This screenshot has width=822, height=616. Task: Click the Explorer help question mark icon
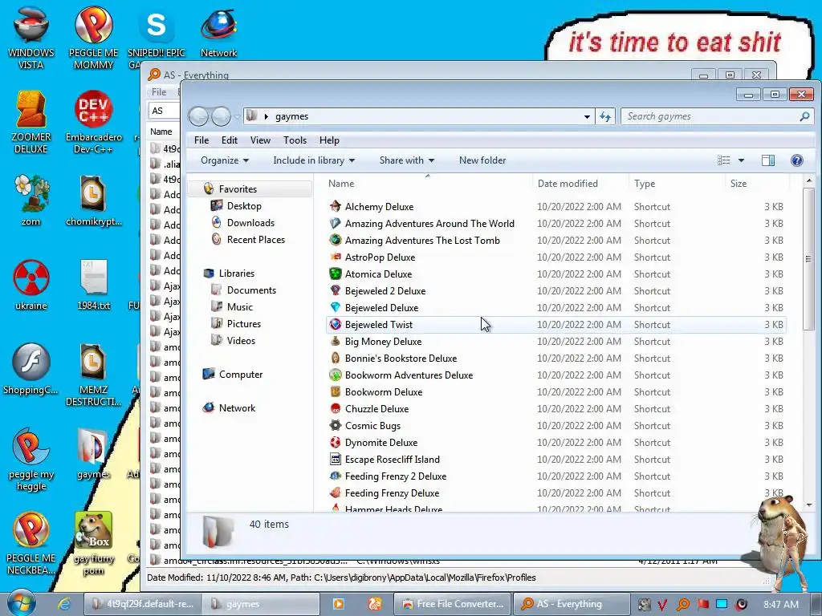[796, 160]
